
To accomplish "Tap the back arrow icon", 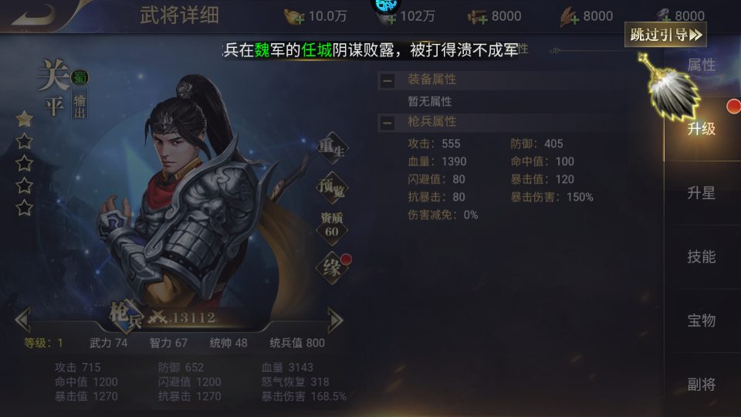I will (x=34, y=15).
